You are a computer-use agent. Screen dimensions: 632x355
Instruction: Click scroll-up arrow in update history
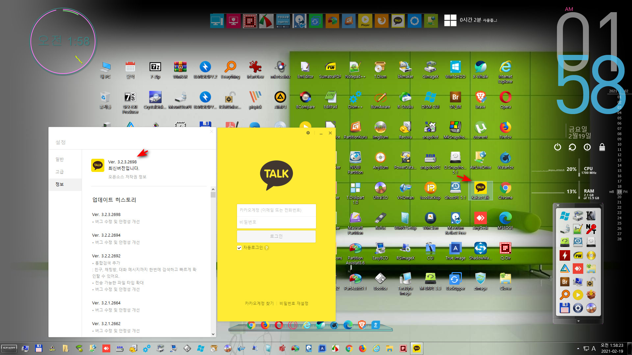[x=213, y=189]
